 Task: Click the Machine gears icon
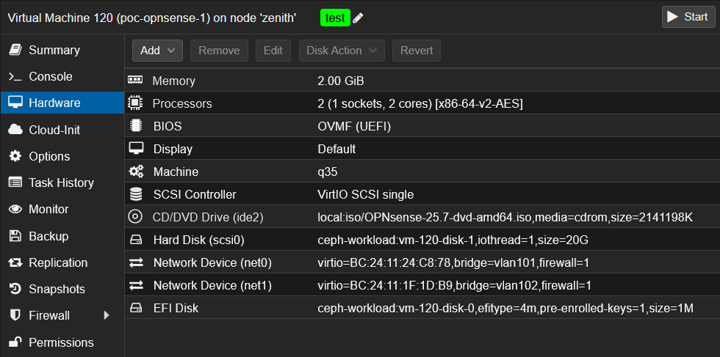pyautogui.click(x=135, y=172)
